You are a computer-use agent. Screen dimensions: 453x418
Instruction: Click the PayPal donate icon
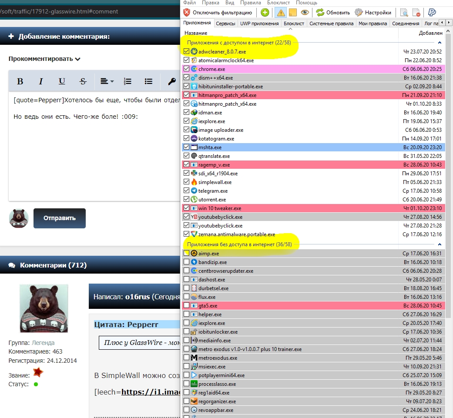click(x=432, y=12)
